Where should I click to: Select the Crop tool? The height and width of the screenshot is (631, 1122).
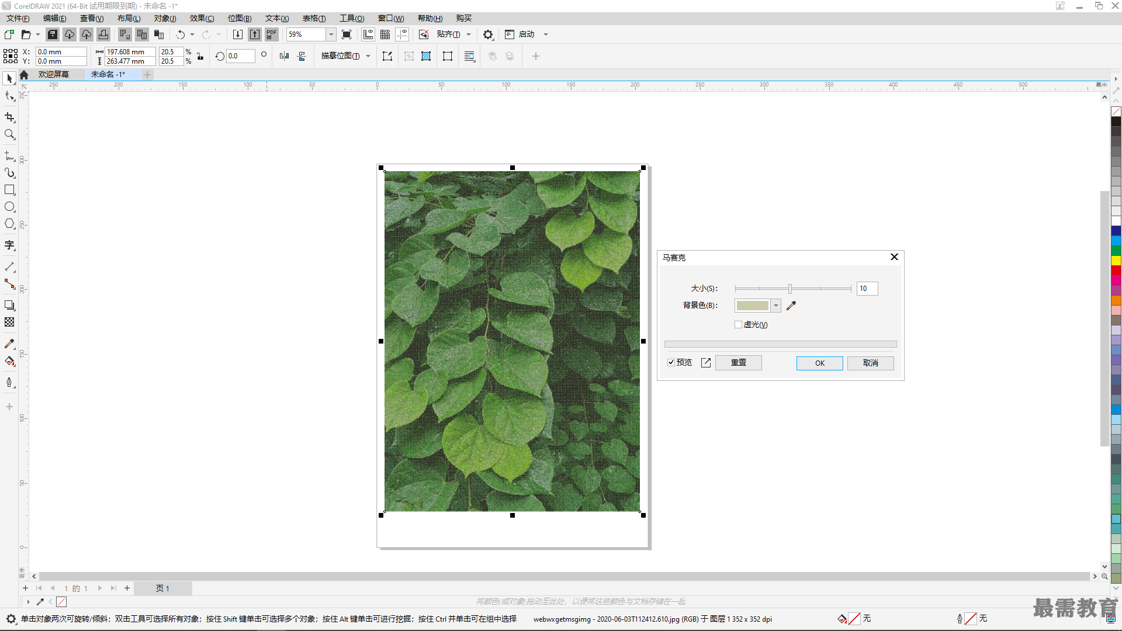pyautogui.click(x=9, y=117)
